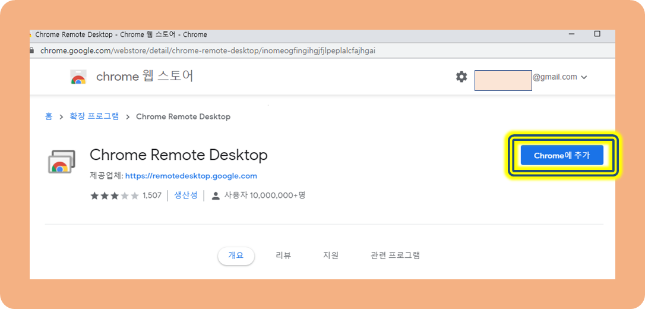Select the 개요 tab
Viewport: 645px width, 309px height.
(x=236, y=256)
